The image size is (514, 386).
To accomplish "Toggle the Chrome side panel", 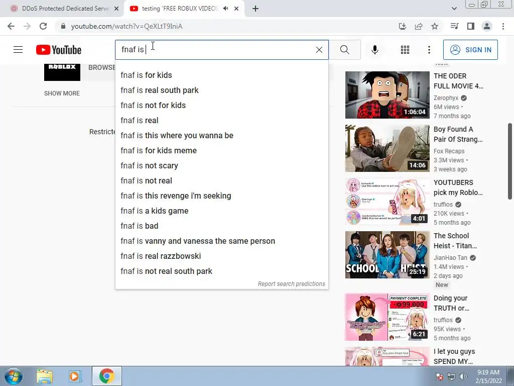I will pos(471,26).
